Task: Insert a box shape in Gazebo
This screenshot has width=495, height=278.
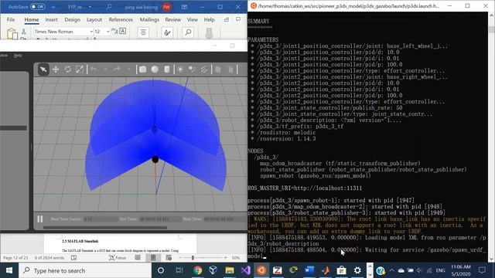Action: click(x=142, y=69)
